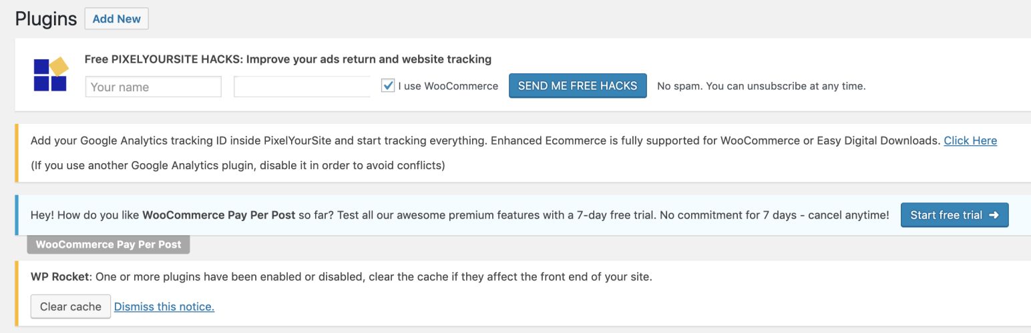Click the "avoid conflicts" warning line
1031x333 pixels.
[x=238, y=165]
